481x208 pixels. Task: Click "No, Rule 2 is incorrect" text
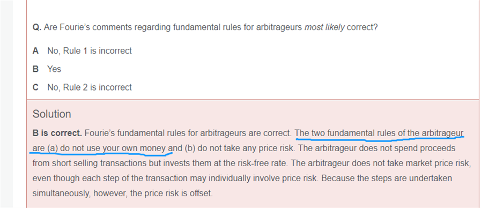(89, 87)
